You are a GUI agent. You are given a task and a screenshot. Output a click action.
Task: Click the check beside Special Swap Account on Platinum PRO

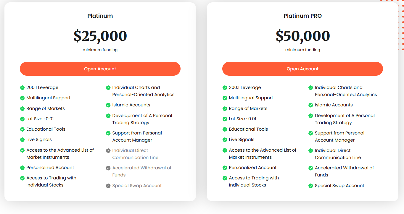pos(310,186)
